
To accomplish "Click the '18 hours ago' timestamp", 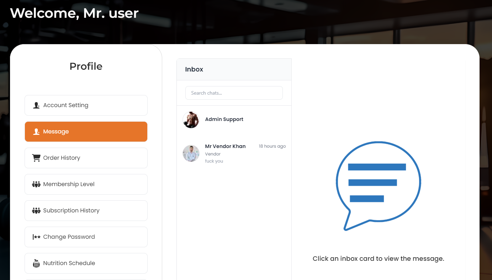I will pos(272,146).
